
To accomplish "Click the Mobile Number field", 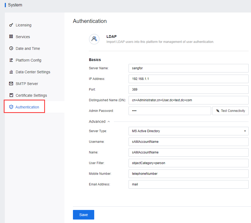I will 188,174.
